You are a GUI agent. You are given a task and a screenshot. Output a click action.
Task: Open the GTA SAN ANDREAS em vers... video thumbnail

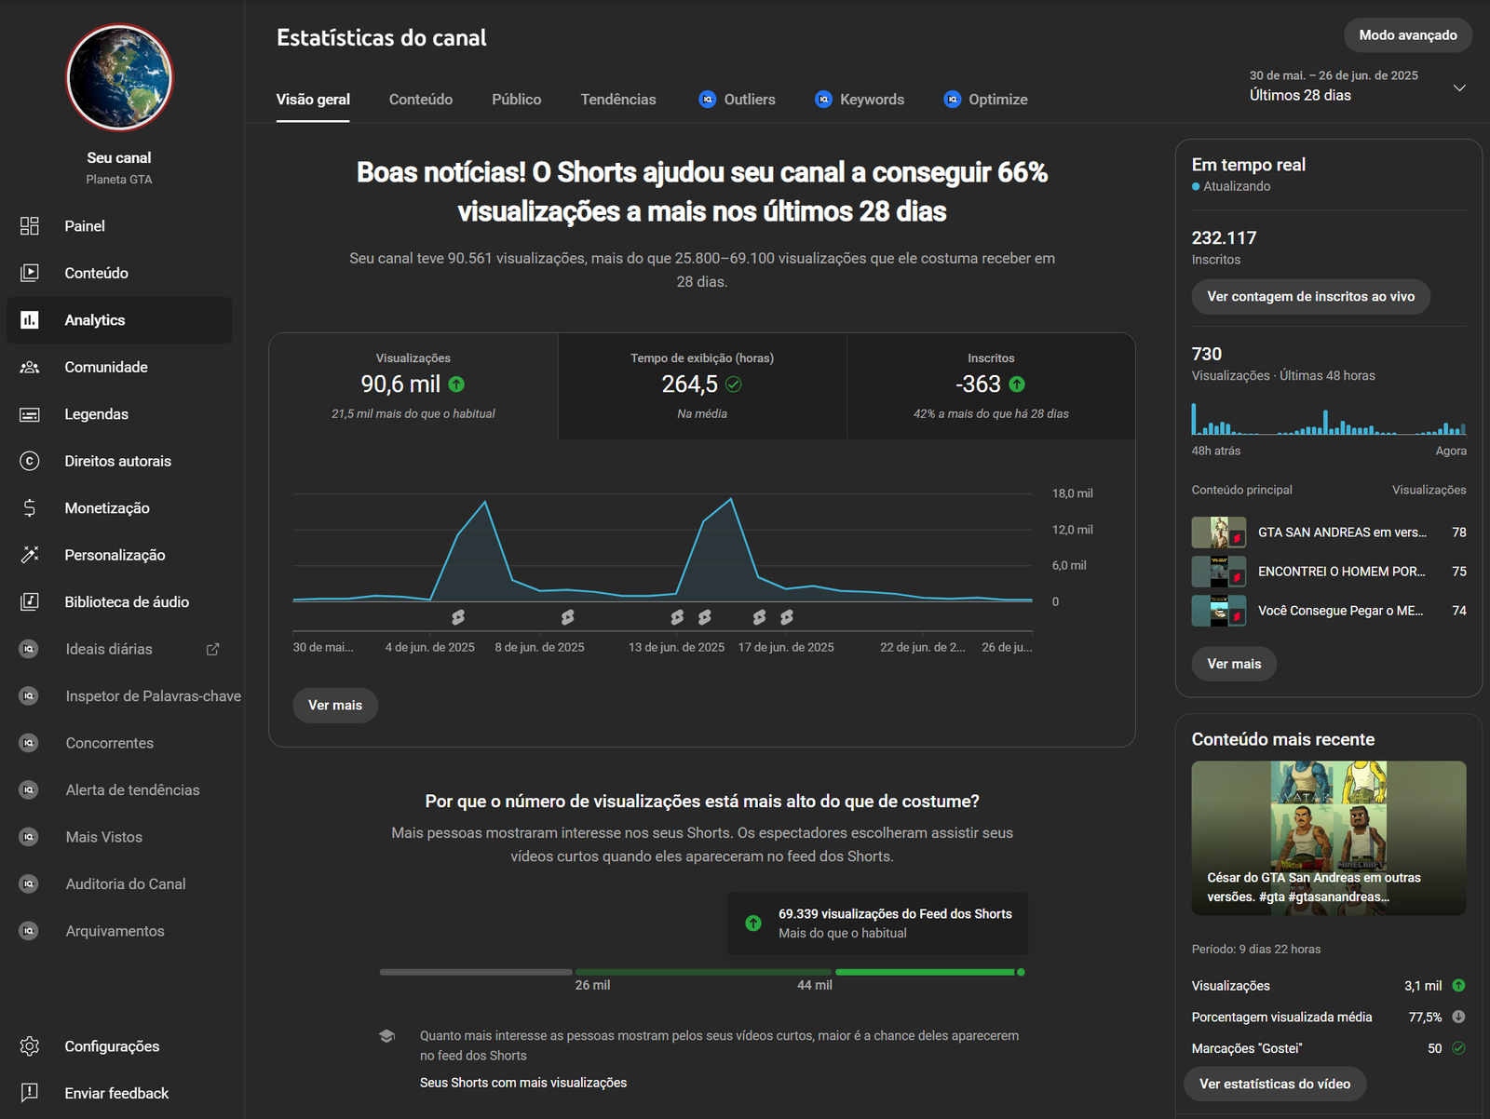point(1219,533)
